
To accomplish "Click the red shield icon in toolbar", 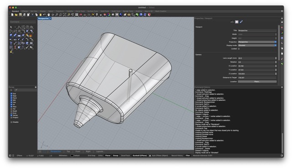I will click(149, 15).
